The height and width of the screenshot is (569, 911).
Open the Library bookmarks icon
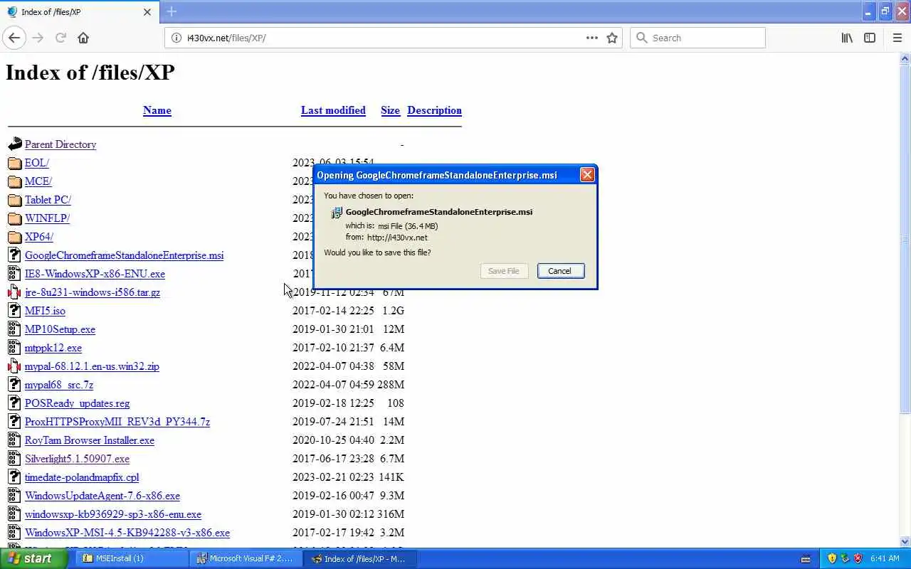847,38
